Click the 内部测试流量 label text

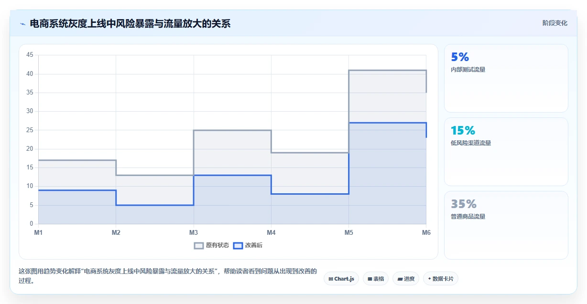click(x=468, y=70)
